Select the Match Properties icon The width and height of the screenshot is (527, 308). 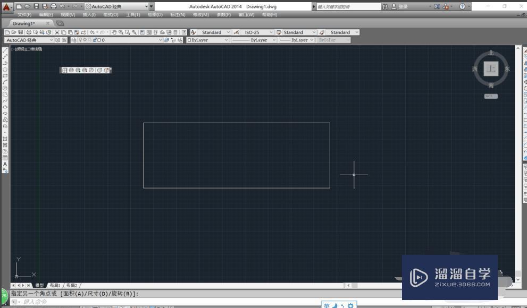[77, 32]
